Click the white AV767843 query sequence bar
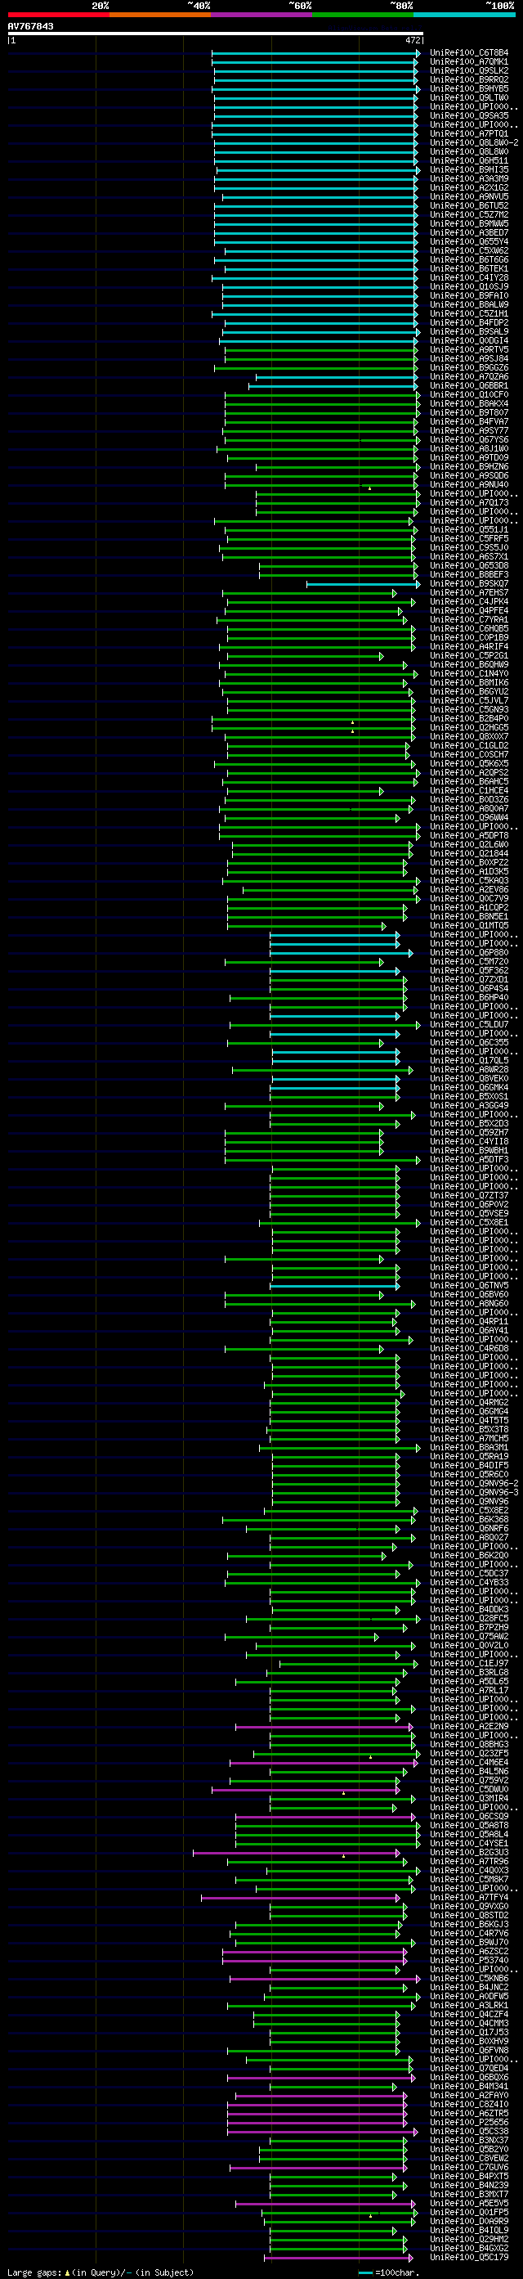 [216, 34]
